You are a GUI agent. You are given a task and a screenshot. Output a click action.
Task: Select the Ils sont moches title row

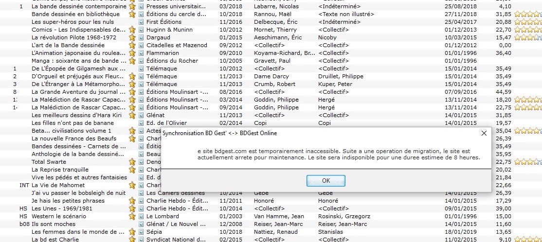coord(54,224)
